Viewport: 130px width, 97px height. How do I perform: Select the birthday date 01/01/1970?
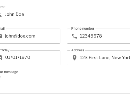pyautogui.click(x=18, y=57)
